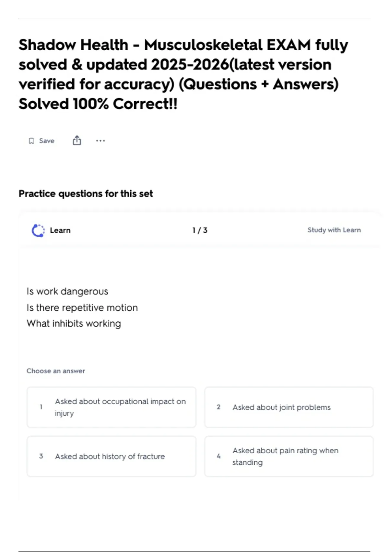The width and height of the screenshot is (389, 552).
Task: Click the 'Study with Learn' link
Action: tap(334, 230)
